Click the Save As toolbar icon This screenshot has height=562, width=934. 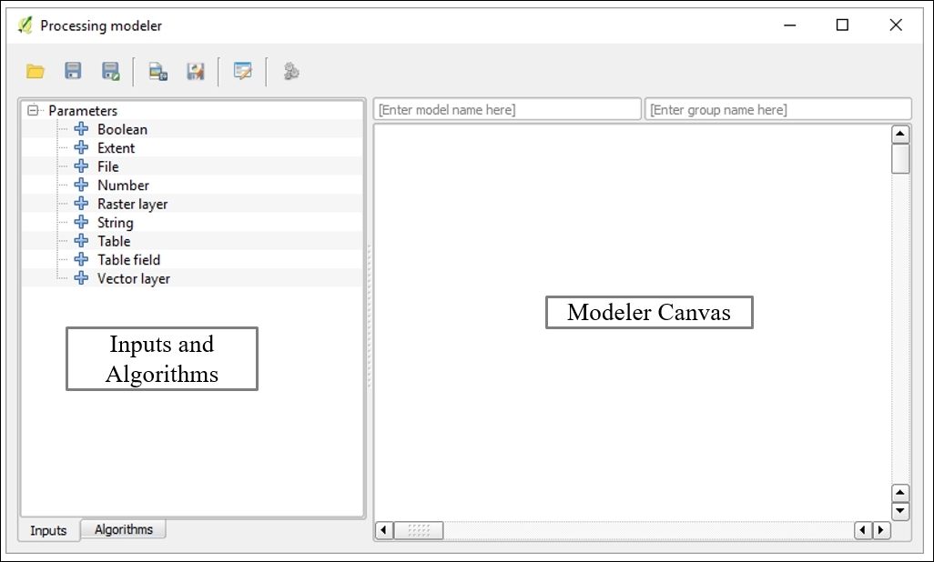tap(111, 71)
